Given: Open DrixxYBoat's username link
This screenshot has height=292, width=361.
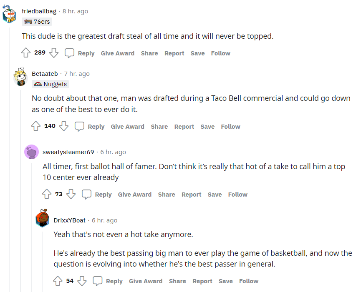Looking at the screenshot, I should (69, 220).
